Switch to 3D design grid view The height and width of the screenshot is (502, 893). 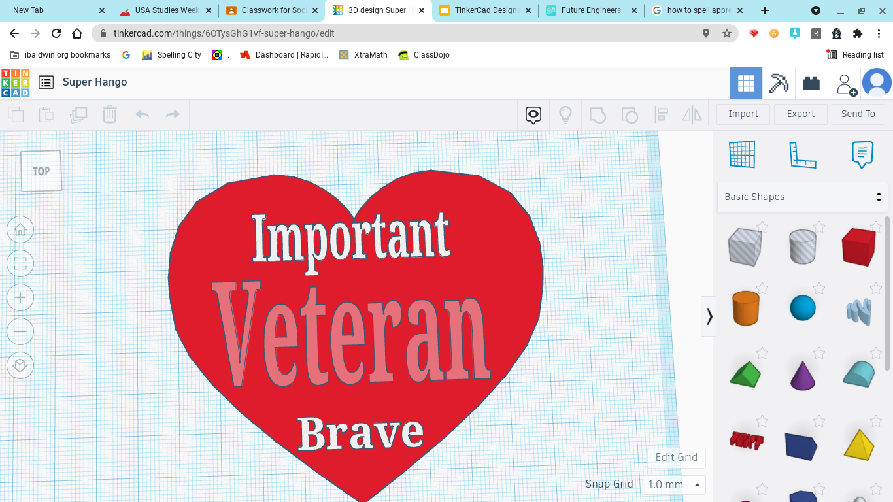coord(746,83)
